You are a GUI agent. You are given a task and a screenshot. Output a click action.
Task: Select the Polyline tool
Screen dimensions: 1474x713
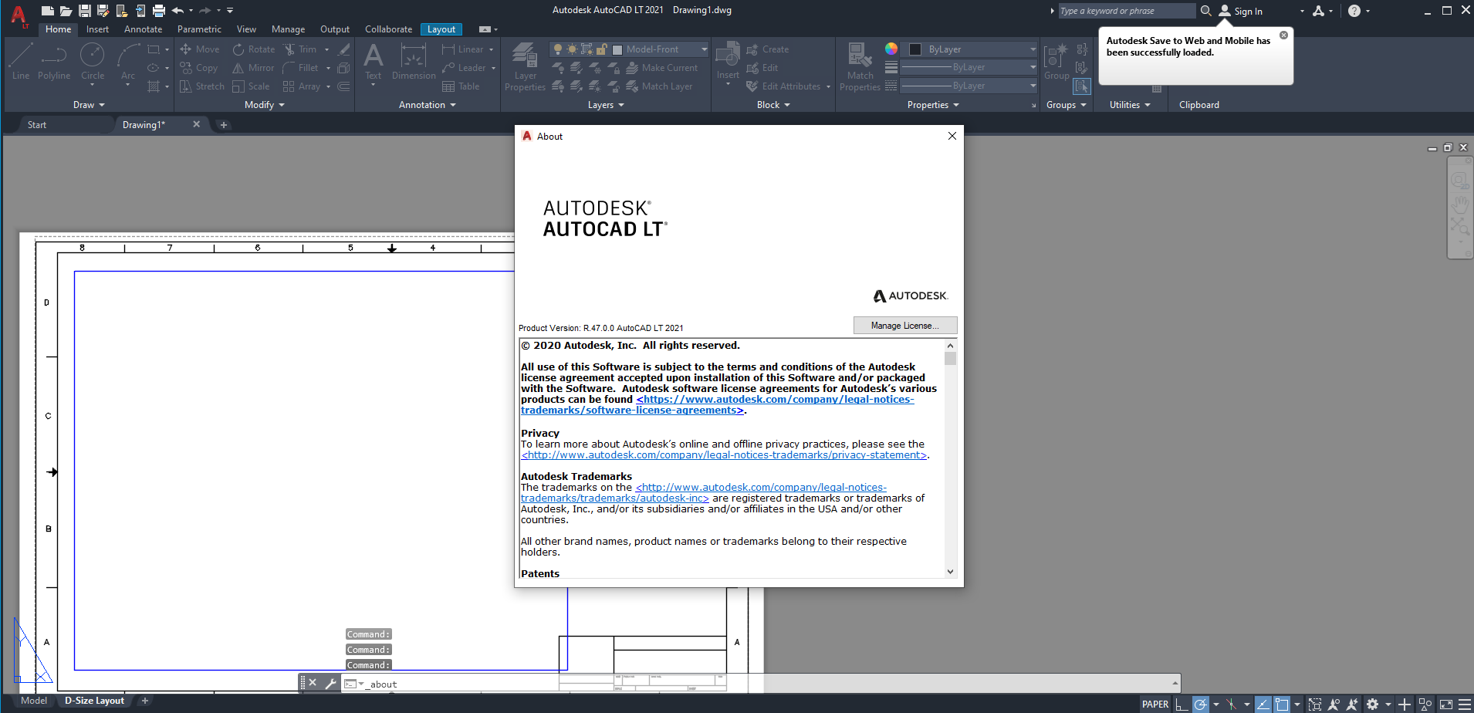[x=54, y=62]
